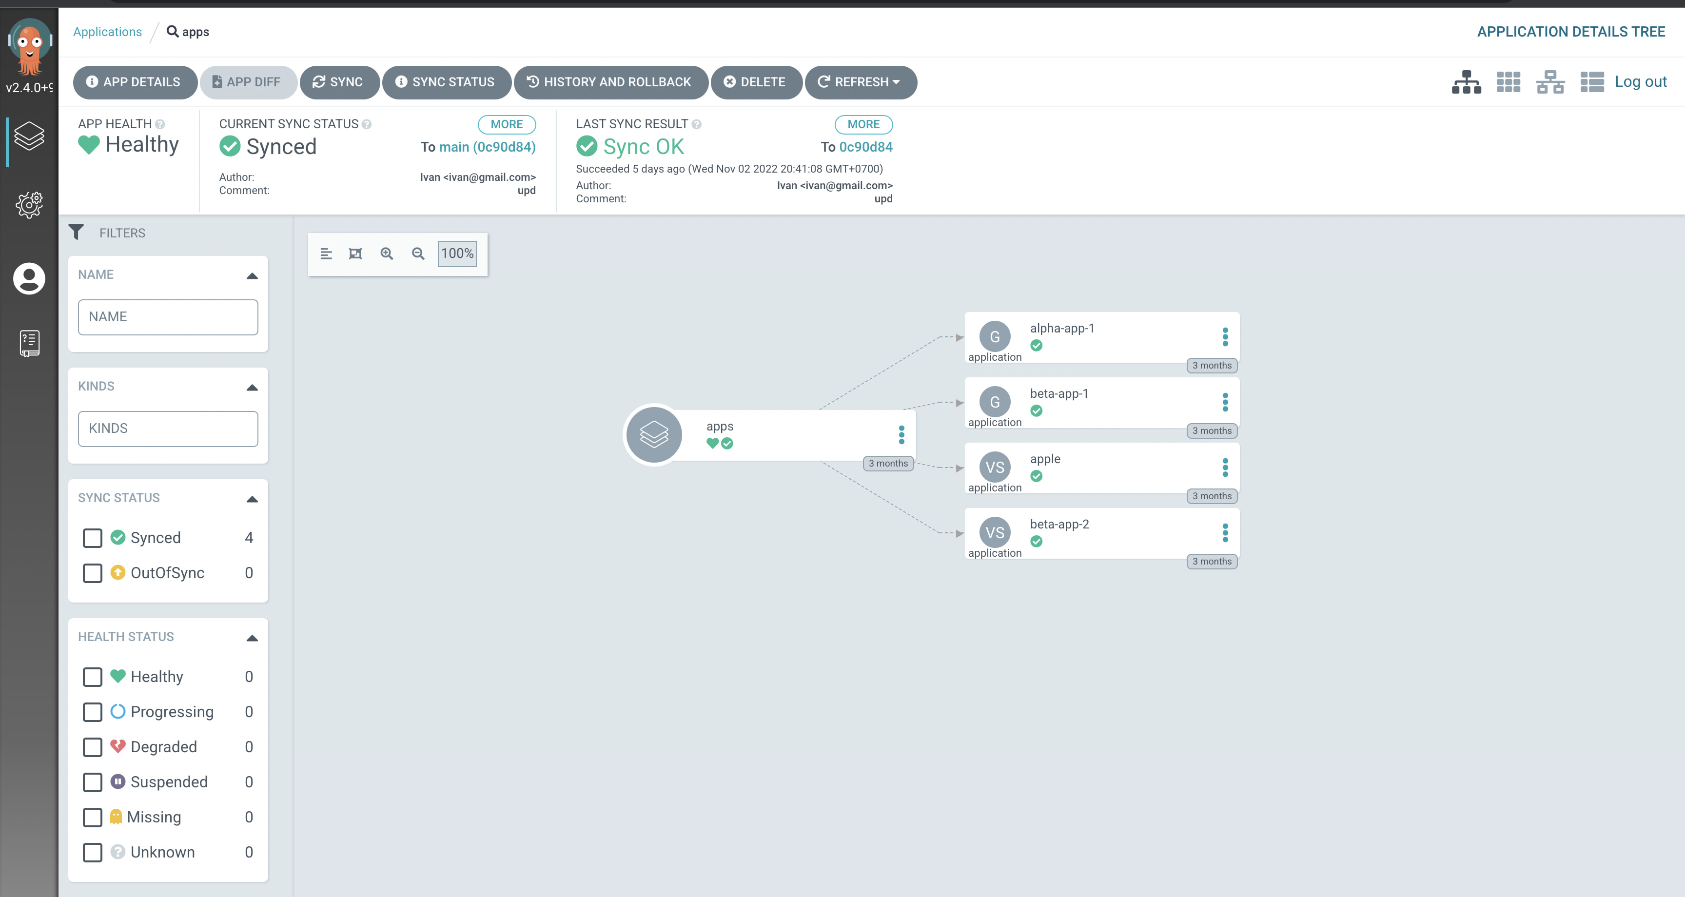Open the kebab menu on the alpha-app-1 node
The width and height of the screenshot is (1685, 897).
(x=1225, y=337)
